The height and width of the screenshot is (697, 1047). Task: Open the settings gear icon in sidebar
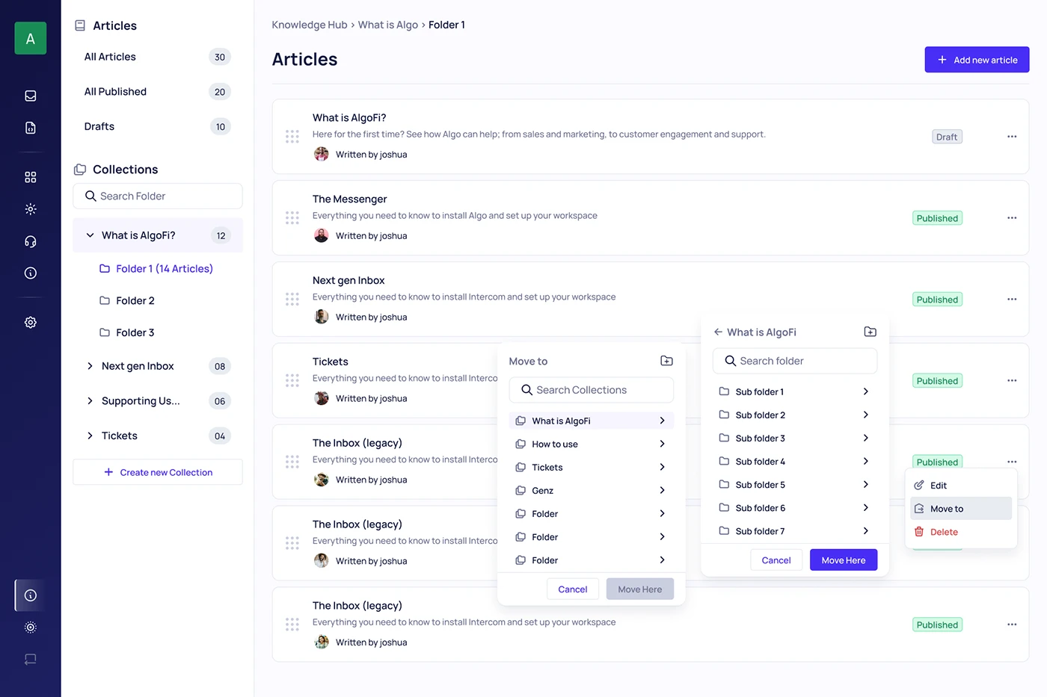[x=31, y=322]
